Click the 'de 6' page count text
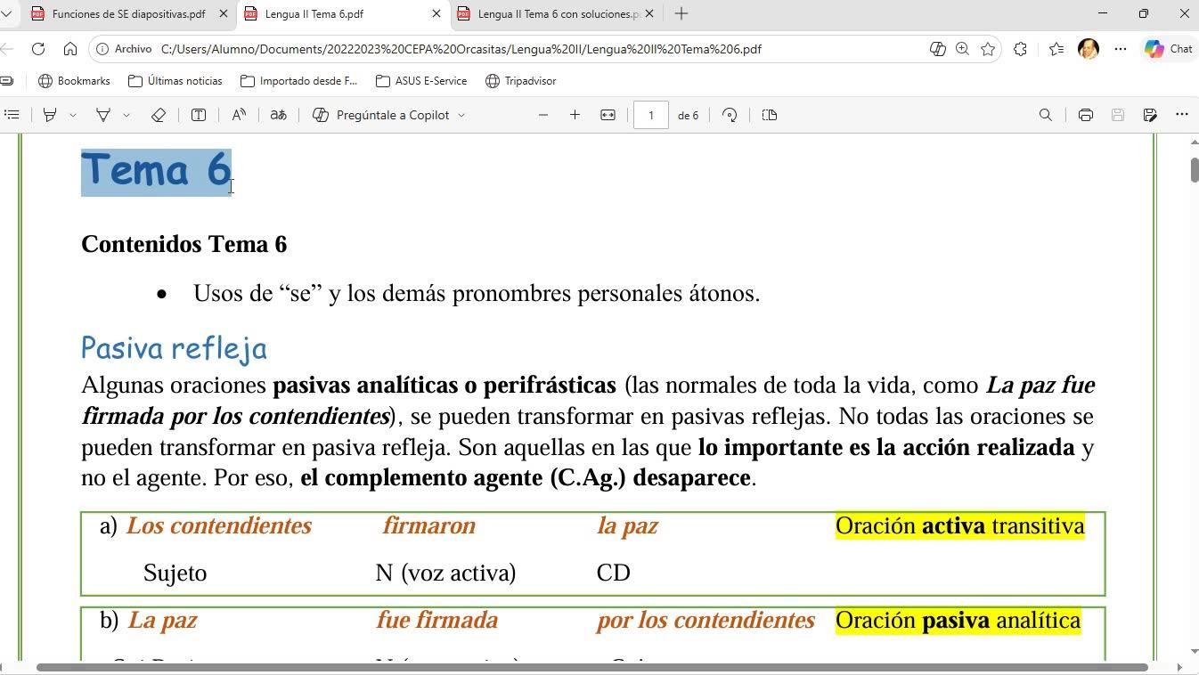The width and height of the screenshot is (1199, 675). coord(689,115)
